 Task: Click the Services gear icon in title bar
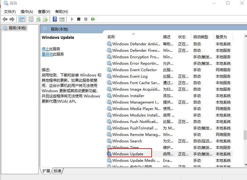pyautogui.click(x=6, y=3)
